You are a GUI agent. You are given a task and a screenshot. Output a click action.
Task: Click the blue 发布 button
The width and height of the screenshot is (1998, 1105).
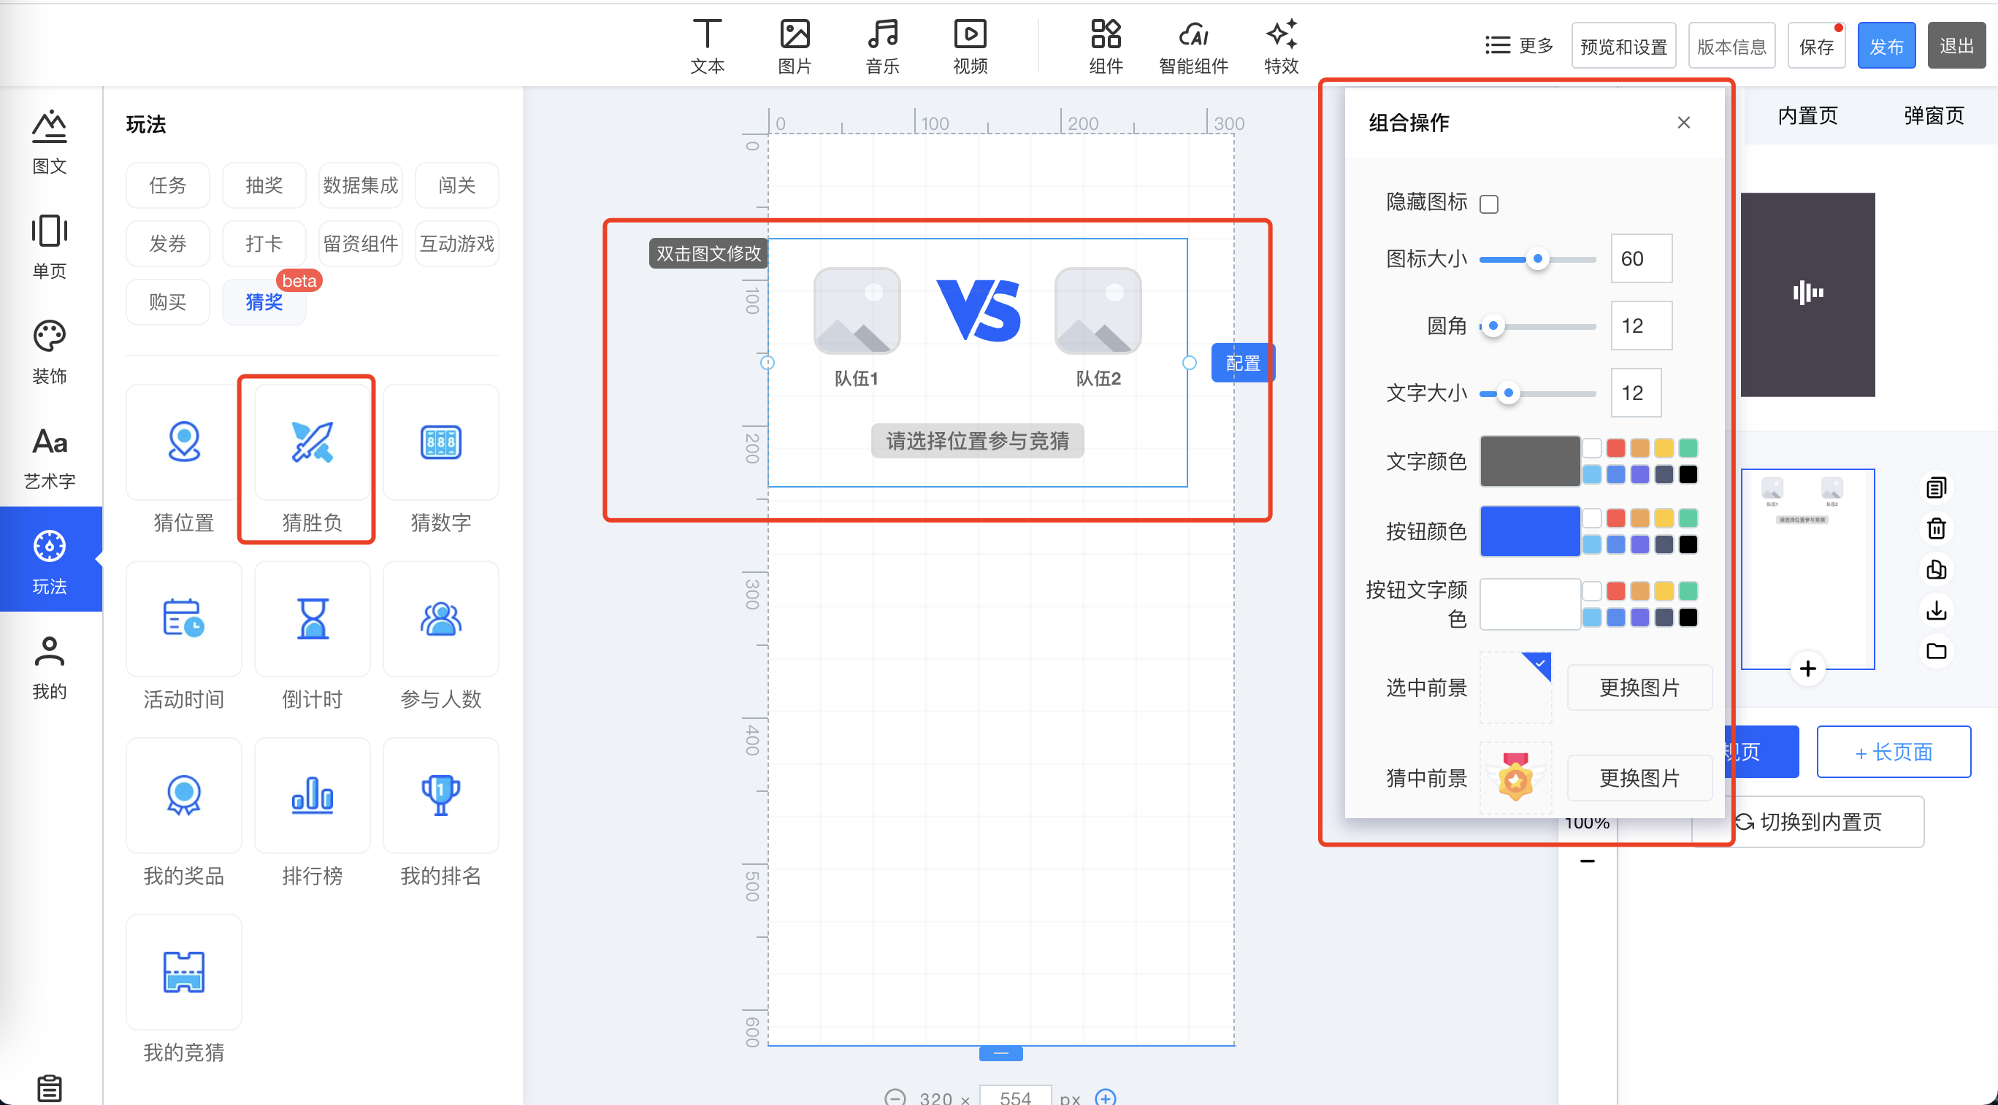coord(1886,46)
